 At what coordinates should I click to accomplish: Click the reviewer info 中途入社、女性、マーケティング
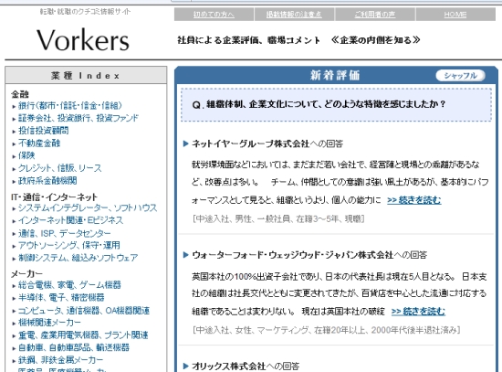coord(326,330)
